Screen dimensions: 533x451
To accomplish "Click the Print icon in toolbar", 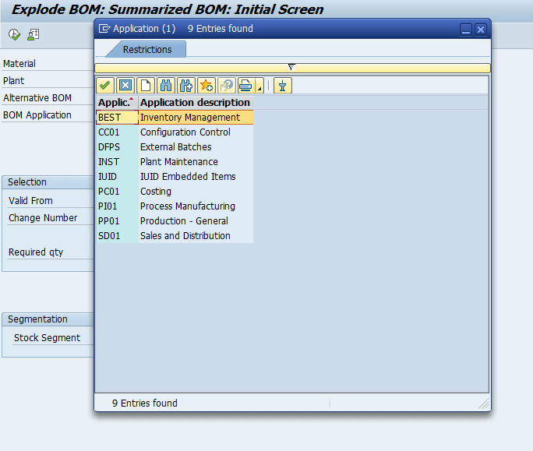I will (x=245, y=86).
